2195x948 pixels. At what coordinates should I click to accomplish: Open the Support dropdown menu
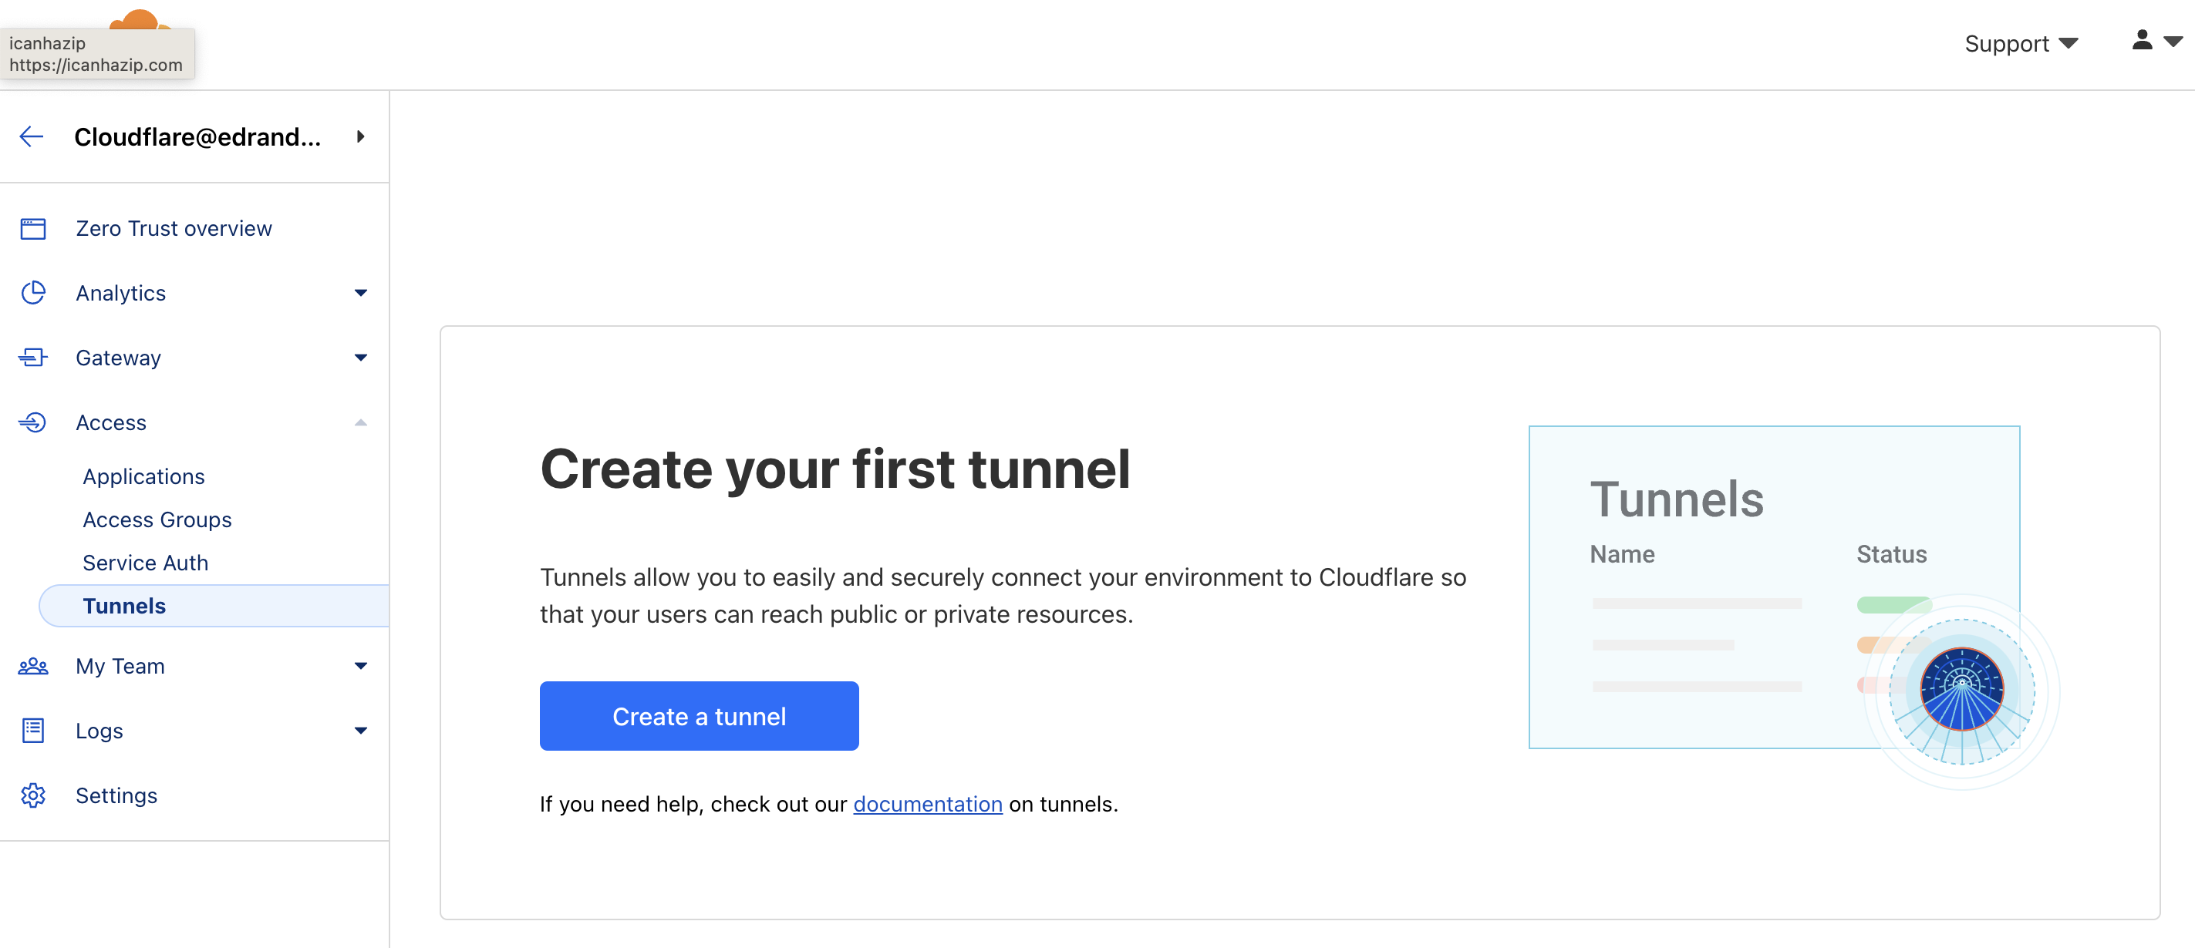coord(2021,42)
